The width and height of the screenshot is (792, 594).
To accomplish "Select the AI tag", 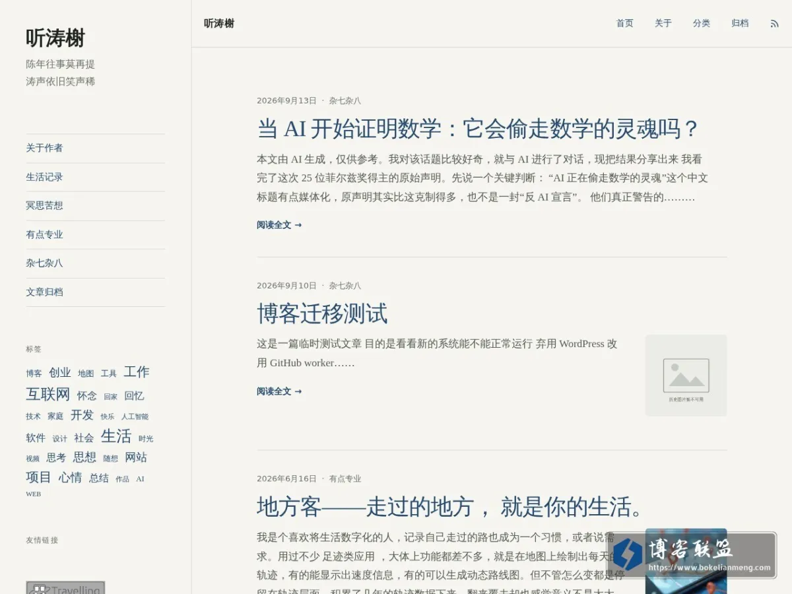I will 140,479.
